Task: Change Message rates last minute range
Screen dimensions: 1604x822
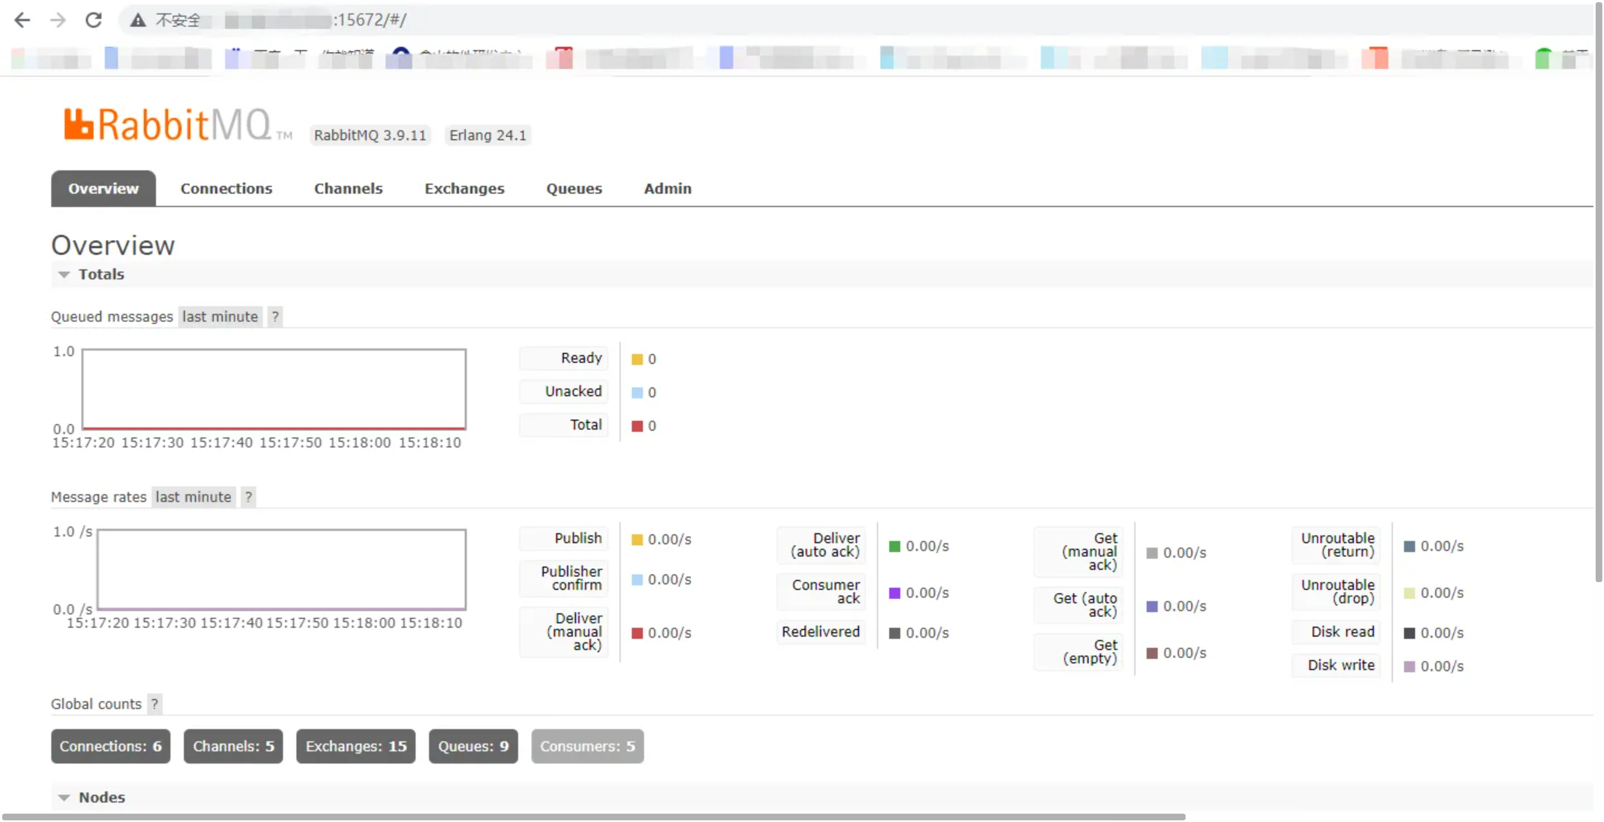Action: click(193, 497)
